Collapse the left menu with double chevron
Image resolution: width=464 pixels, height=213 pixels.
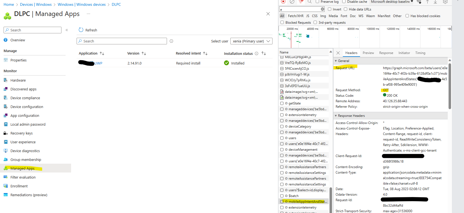point(67,30)
